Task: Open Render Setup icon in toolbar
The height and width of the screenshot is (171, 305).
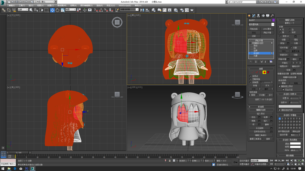Action: tap(182, 10)
